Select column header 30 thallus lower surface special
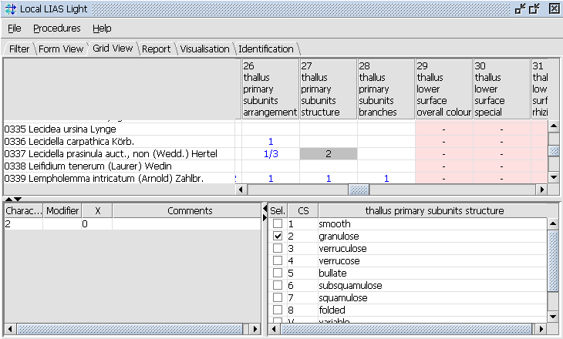The width and height of the screenshot is (563, 339). [x=502, y=89]
